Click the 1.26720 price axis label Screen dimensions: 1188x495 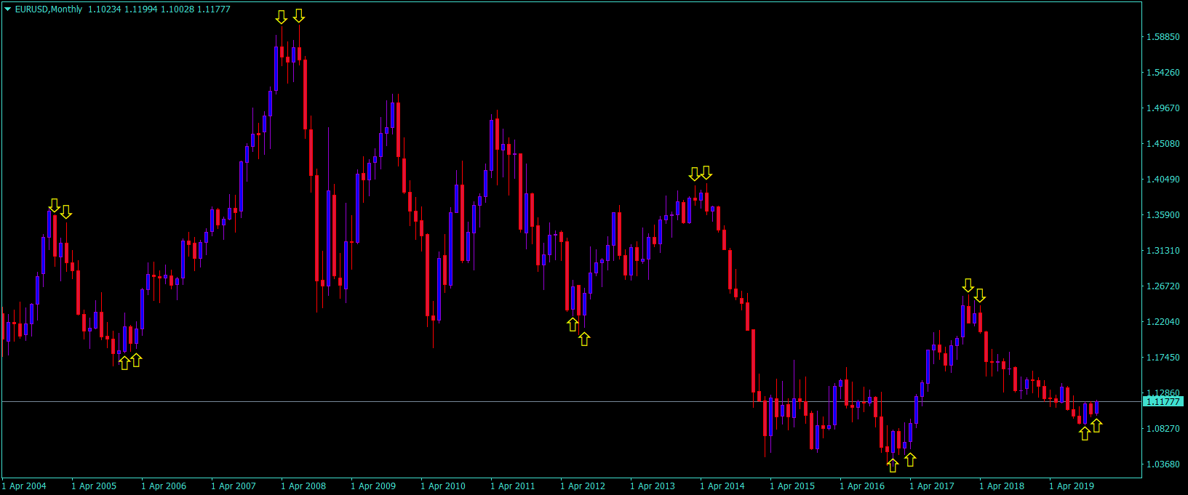point(1163,286)
